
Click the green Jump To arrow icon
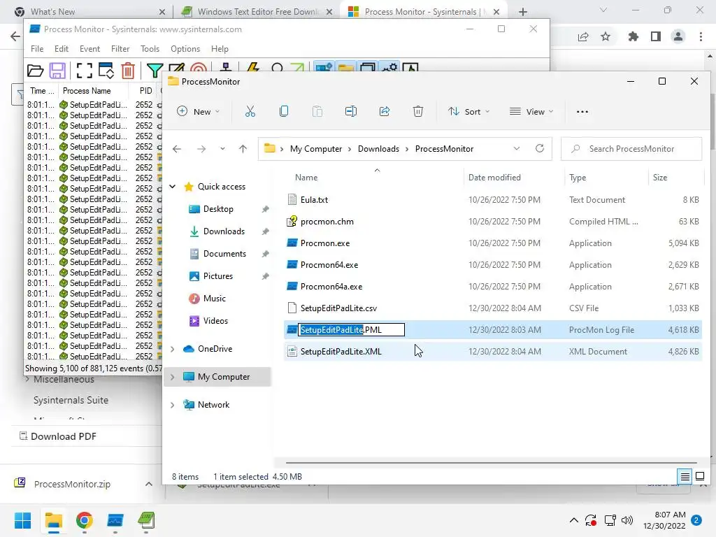[x=297, y=68]
